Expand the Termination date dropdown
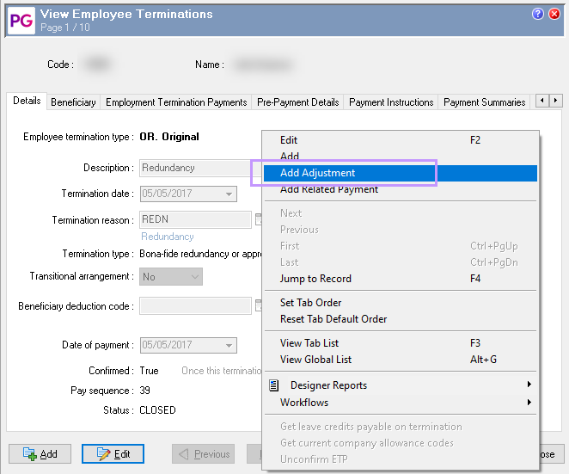Viewport: 569px width, 474px height. point(229,194)
